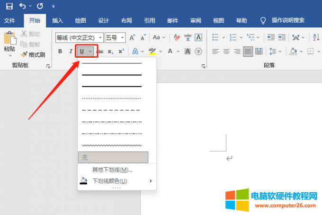322x215 pixels.
Task: Click the strikethrough text icon
Action: pos(99,51)
